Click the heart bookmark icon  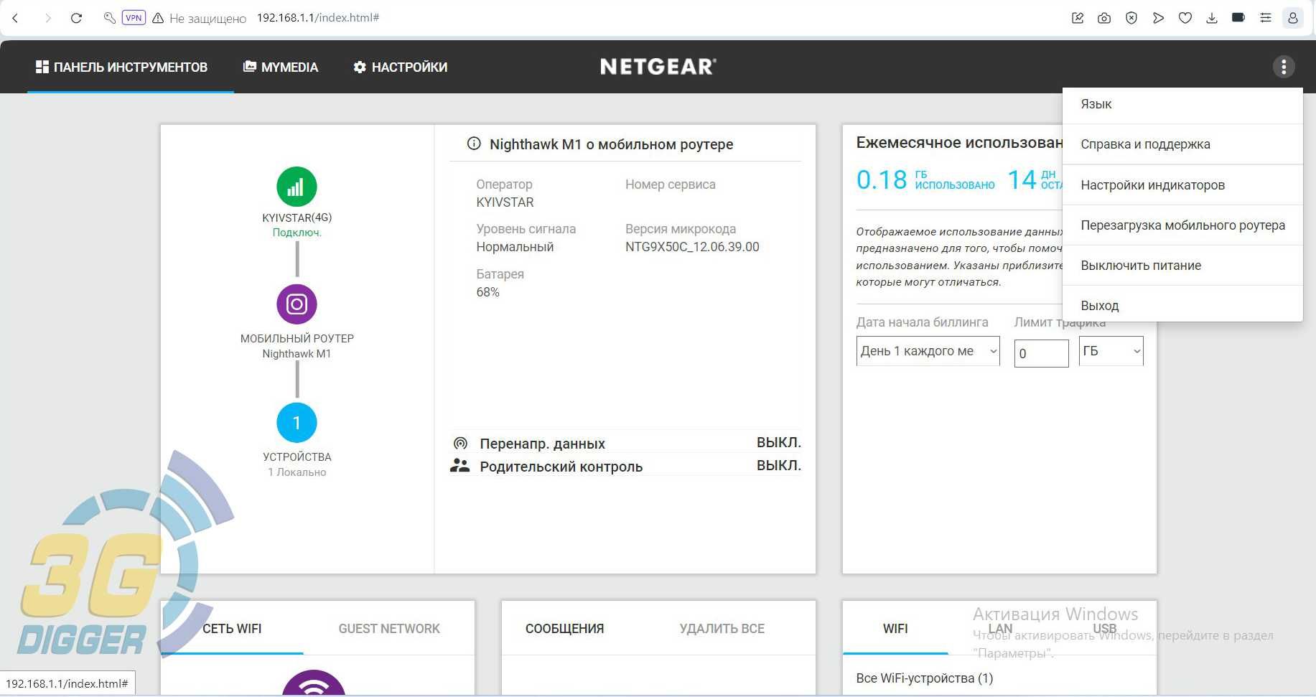tap(1185, 18)
